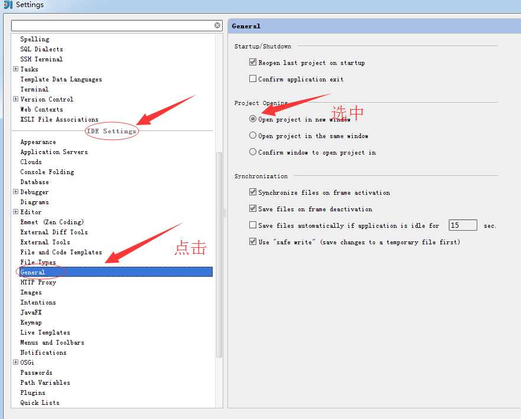The width and height of the screenshot is (521, 419).
Task: Select Application Servers
Action: click(54, 152)
